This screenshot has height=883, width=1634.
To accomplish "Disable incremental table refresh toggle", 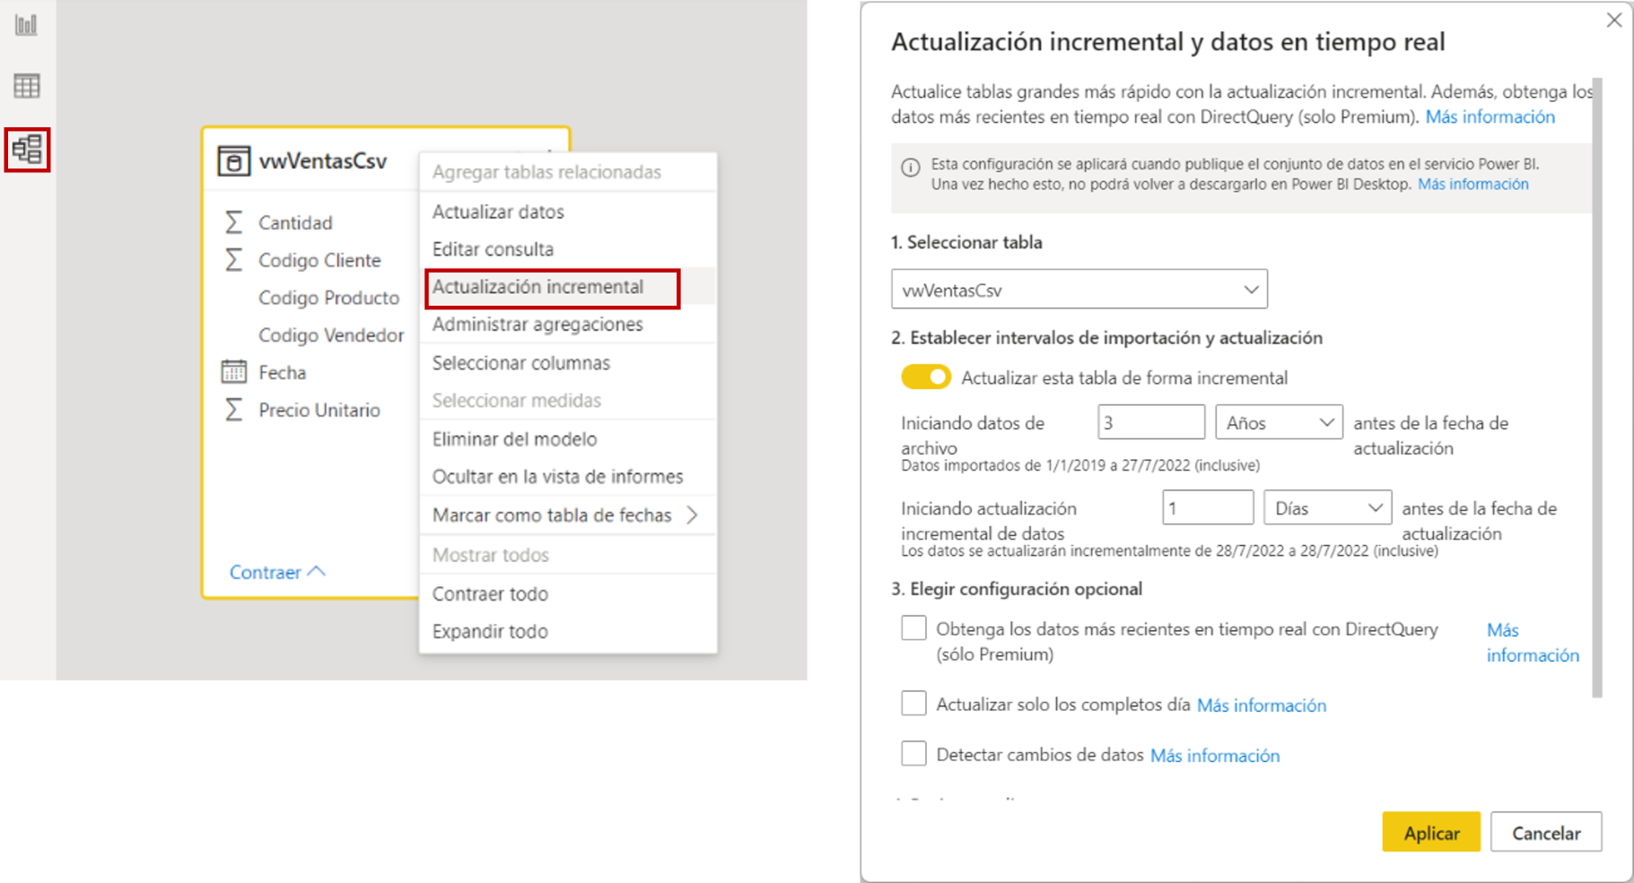I will [925, 377].
